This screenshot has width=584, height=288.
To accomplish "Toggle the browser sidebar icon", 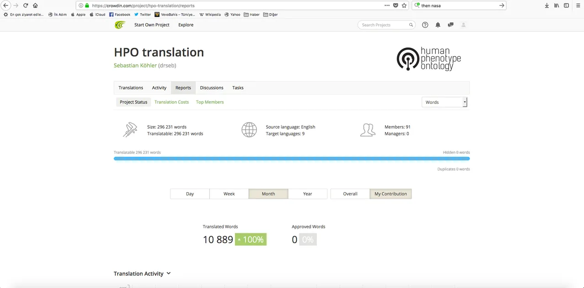I will coord(566,5).
